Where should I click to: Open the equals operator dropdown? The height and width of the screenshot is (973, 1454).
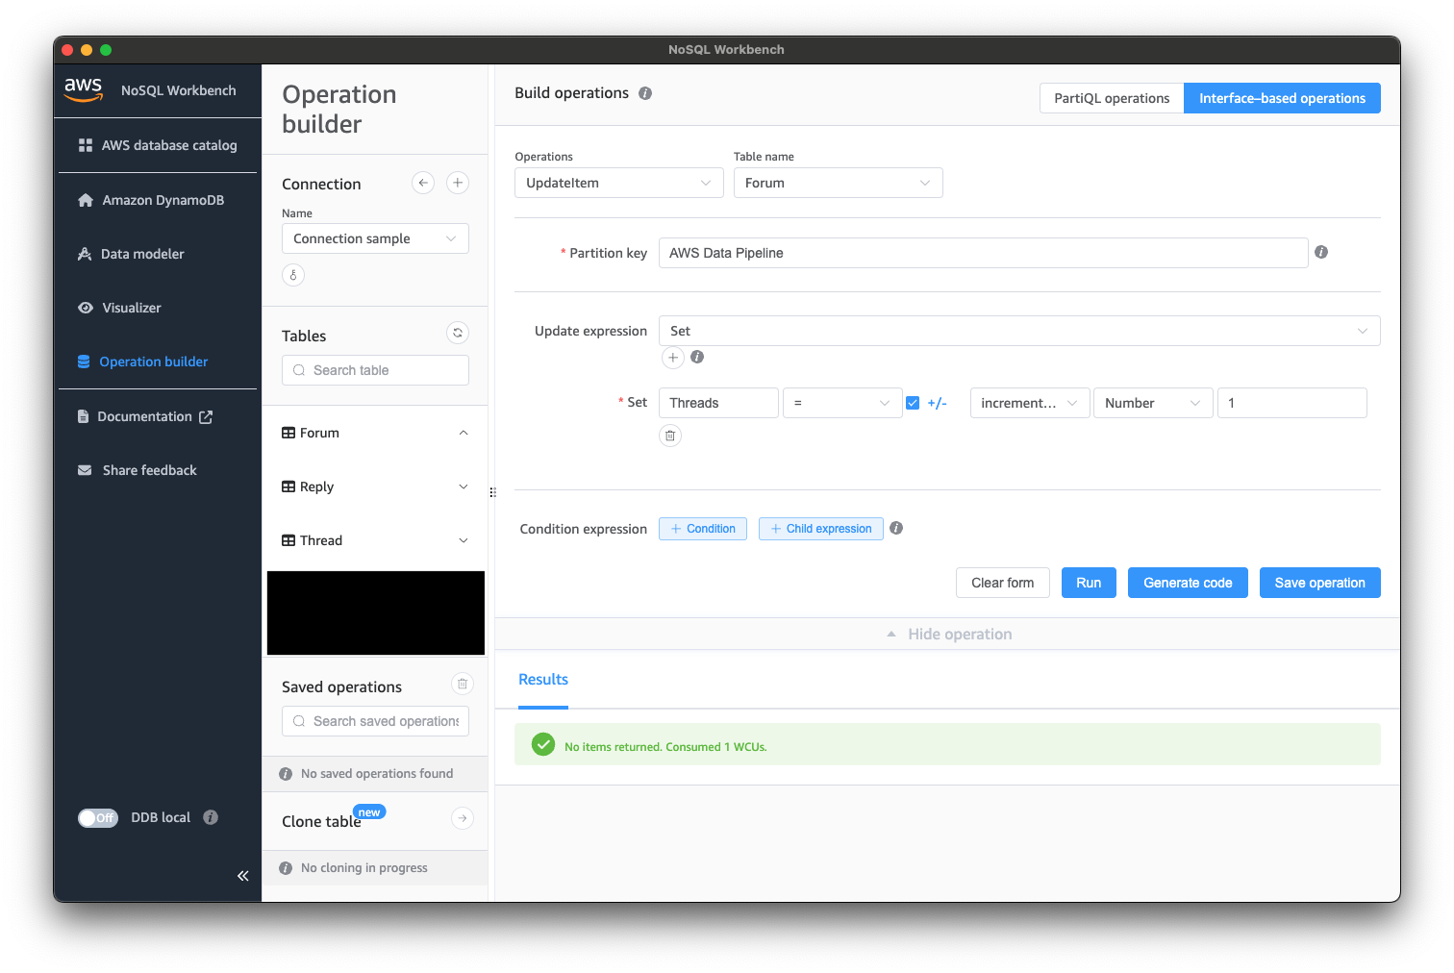point(842,403)
